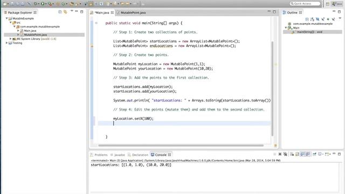Image resolution: width=345 pixels, height=194 pixels.
Task: Click the console output line startLocations
Action: coord(131,165)
